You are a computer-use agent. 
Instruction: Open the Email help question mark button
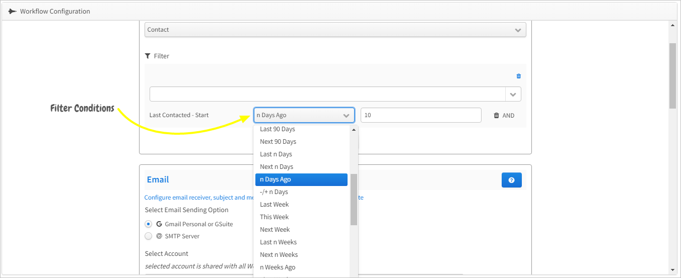[511, 180]
